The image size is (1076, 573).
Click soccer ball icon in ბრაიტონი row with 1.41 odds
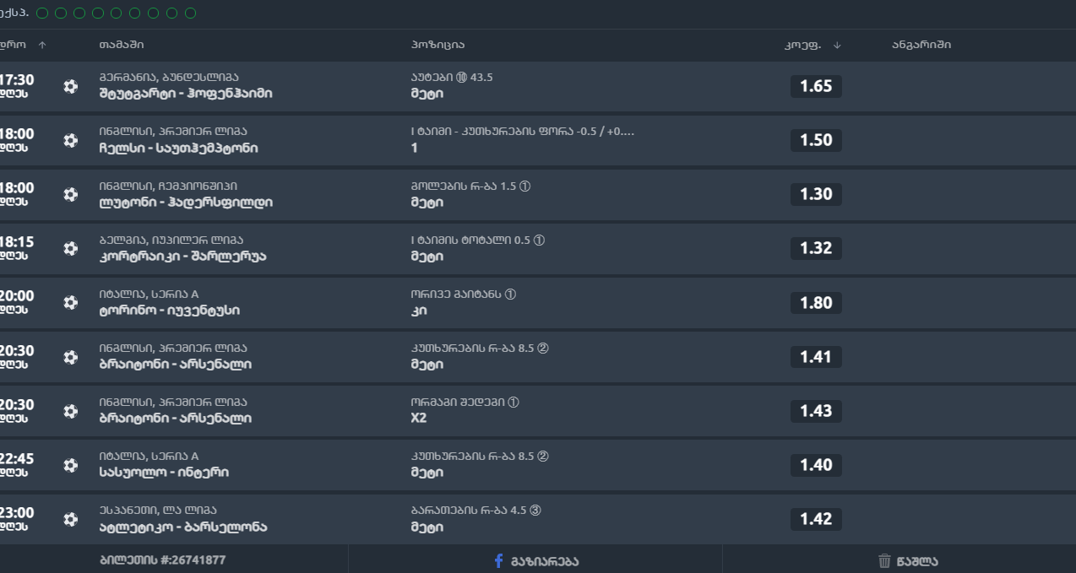70,357
